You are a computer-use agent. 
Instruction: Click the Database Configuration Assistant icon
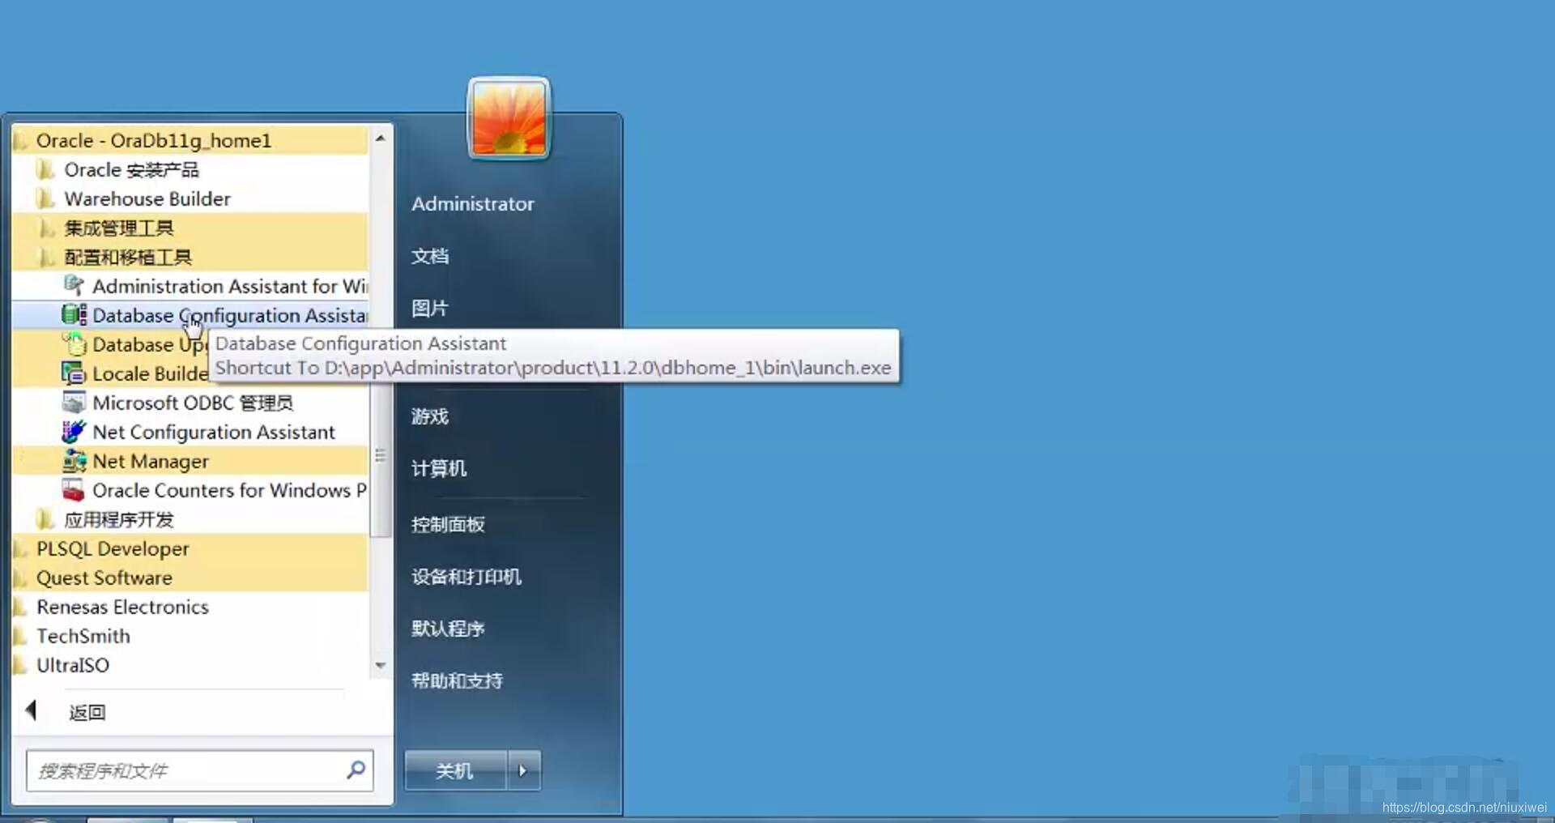[74, 314]
